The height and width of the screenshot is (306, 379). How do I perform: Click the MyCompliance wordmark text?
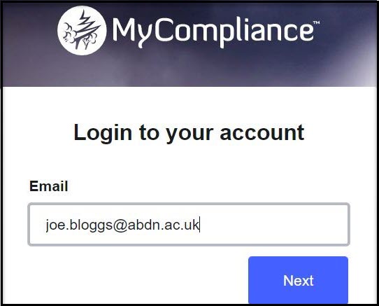(213, 32)
